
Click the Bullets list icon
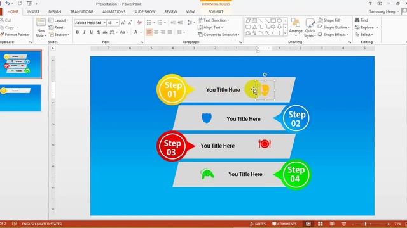[x=149, y=23]
